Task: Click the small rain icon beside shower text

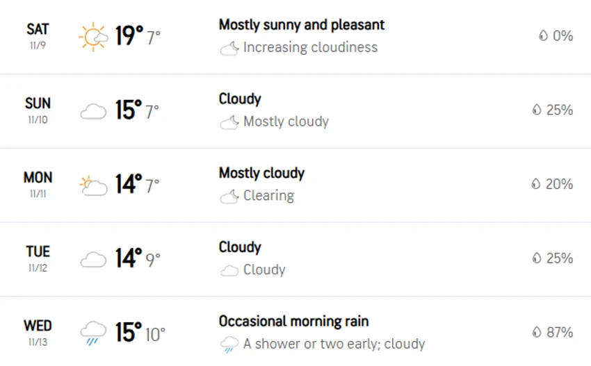Action: coord(229,344)
